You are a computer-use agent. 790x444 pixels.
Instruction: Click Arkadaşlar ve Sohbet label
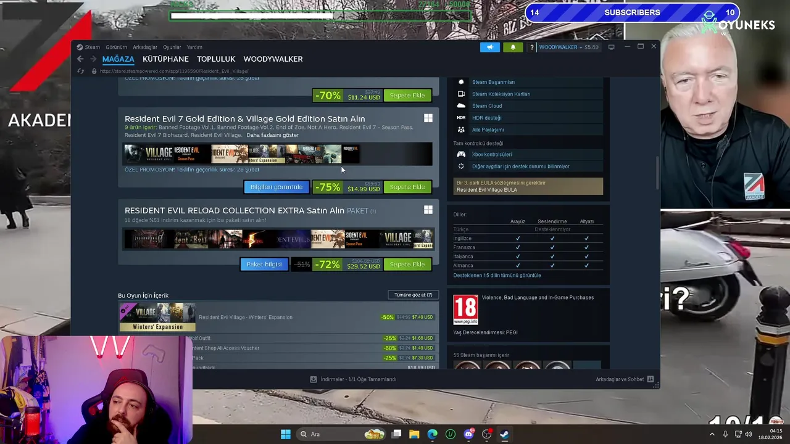(x=620, y=379)
